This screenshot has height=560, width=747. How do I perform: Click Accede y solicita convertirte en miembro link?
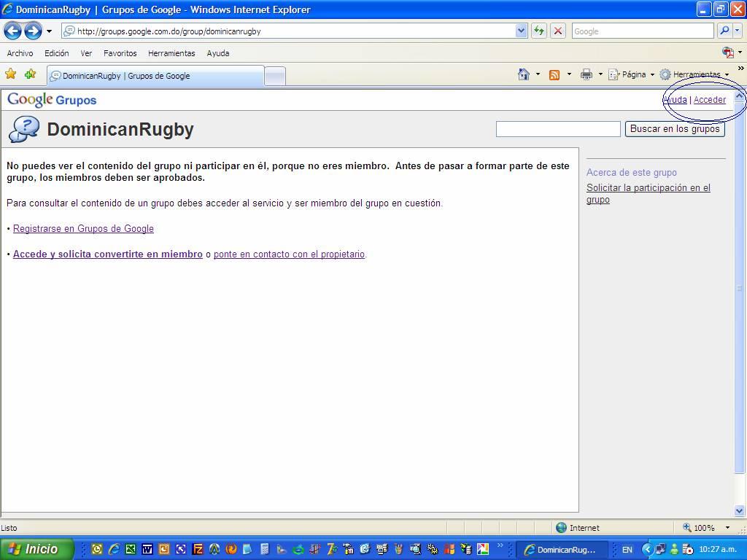click(108, 254)
